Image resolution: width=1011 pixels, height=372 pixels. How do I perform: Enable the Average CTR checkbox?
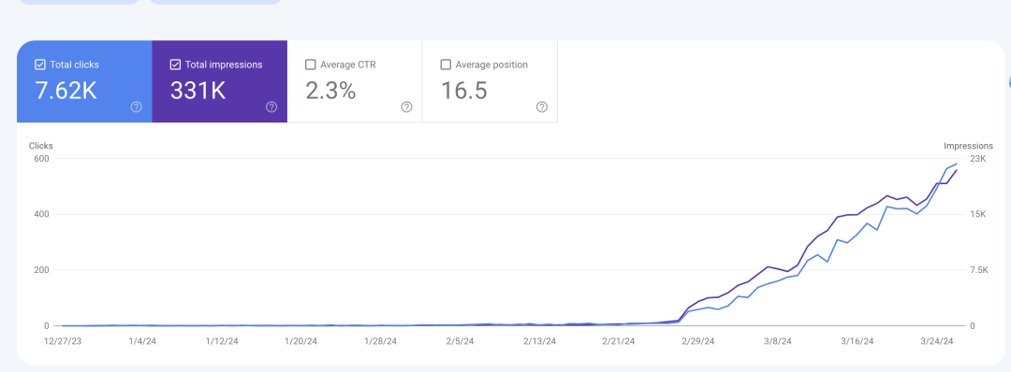click(310, 64)
